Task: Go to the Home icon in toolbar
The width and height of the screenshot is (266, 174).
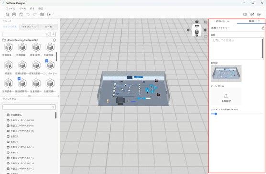Action: (7, 14)
